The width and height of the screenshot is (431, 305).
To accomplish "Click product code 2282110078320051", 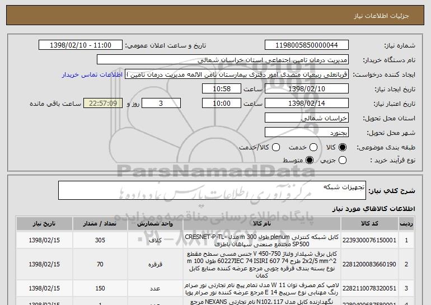I will tap(369, 289).
